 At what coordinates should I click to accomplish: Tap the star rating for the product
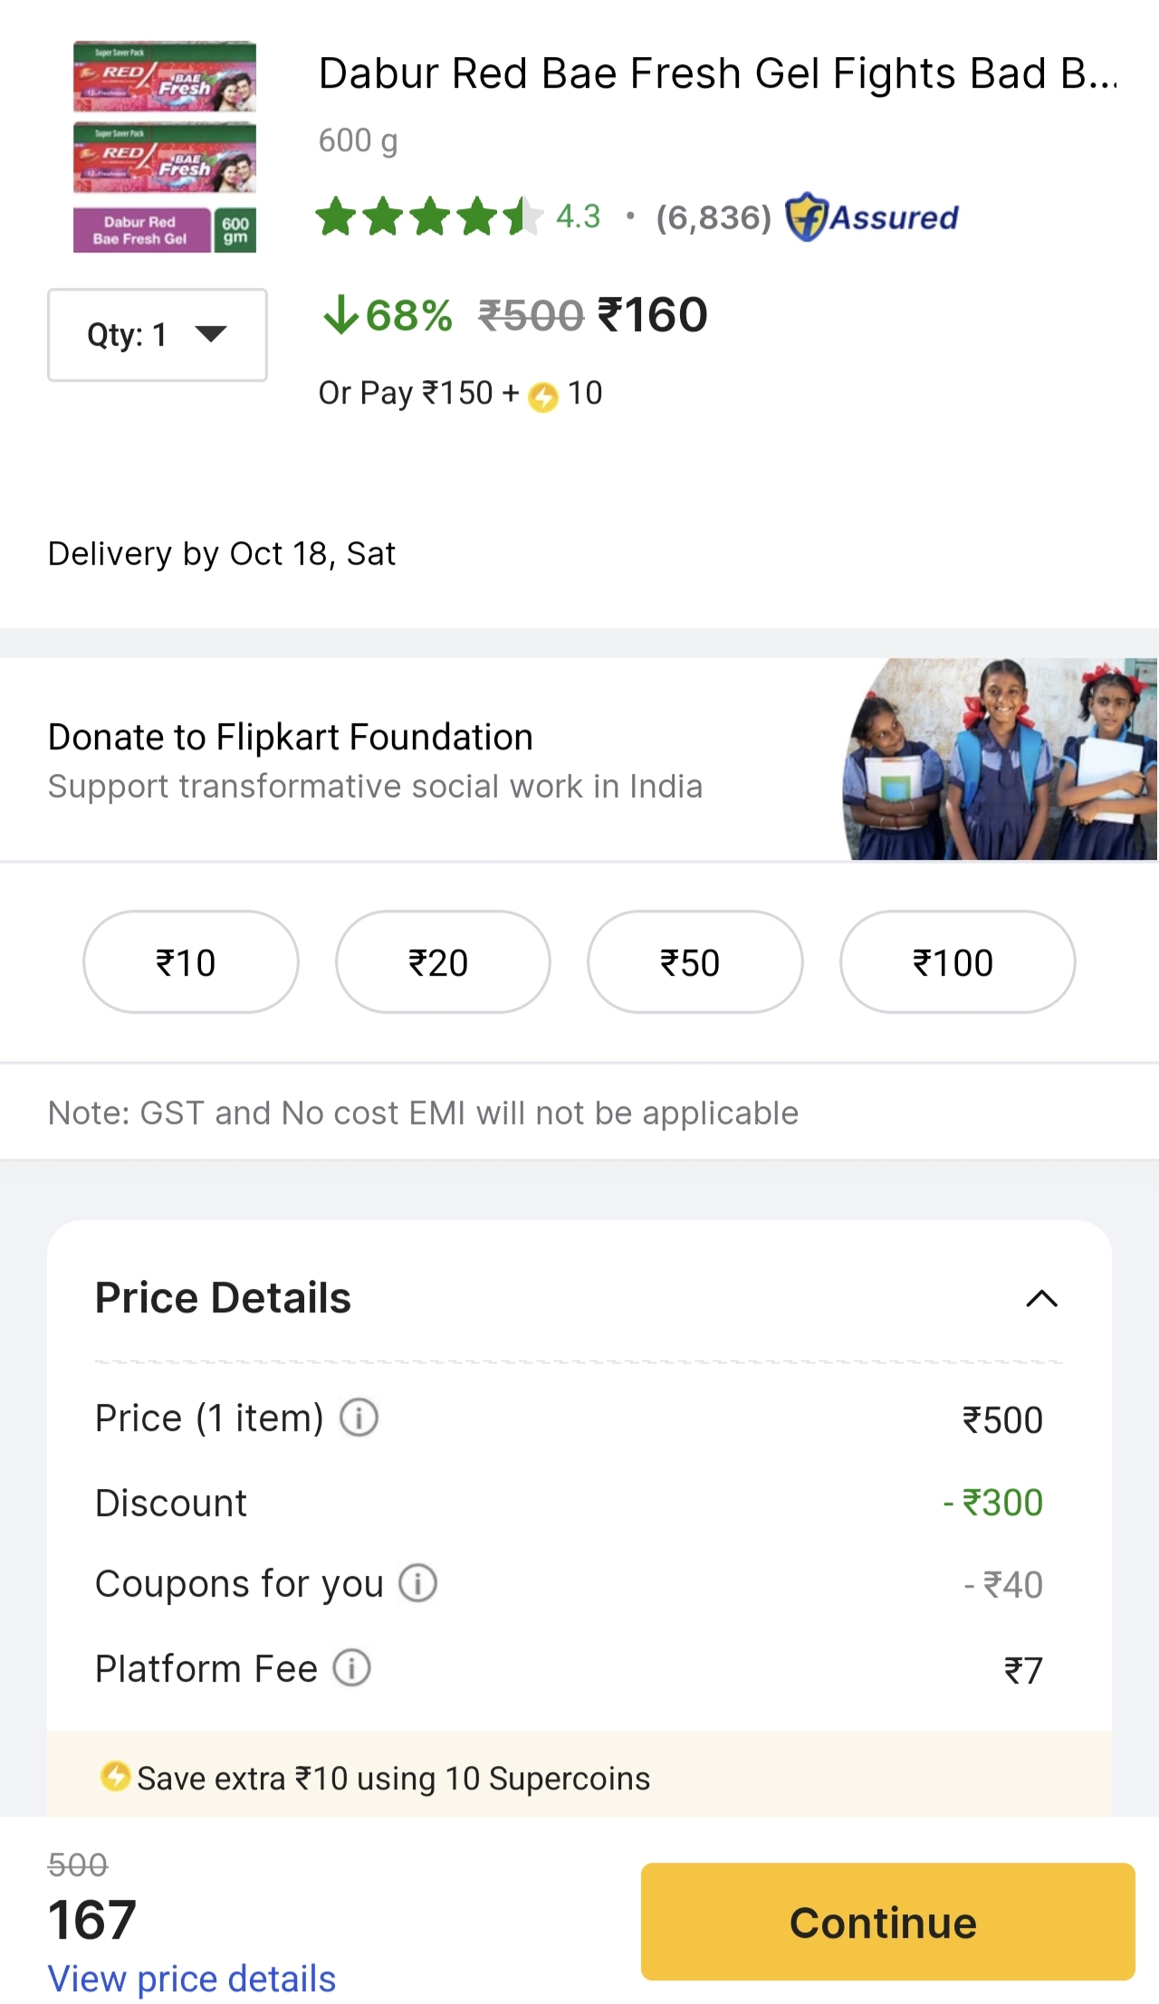[x=429, y=217]
